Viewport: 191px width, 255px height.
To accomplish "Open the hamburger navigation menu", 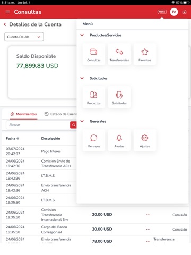I will [x=7, y=12].
